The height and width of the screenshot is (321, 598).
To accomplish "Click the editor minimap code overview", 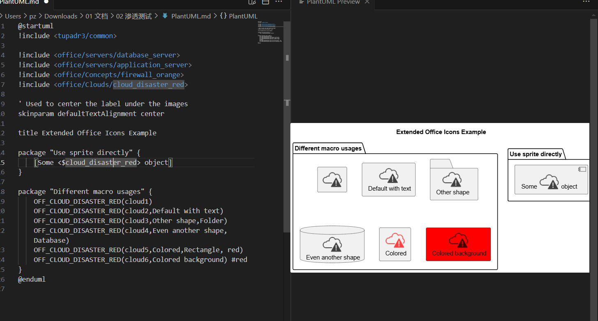I will [x=270, y=33].
